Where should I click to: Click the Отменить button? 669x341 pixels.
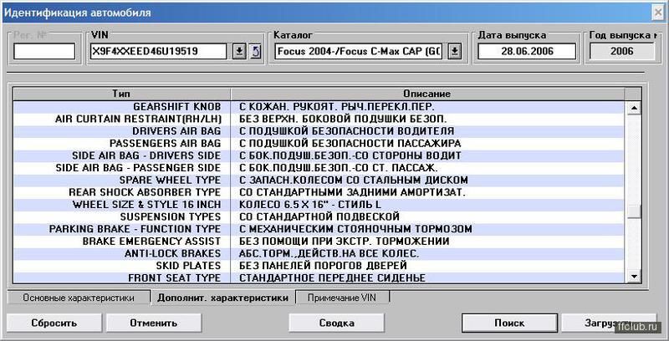click(x=154, y=323)
